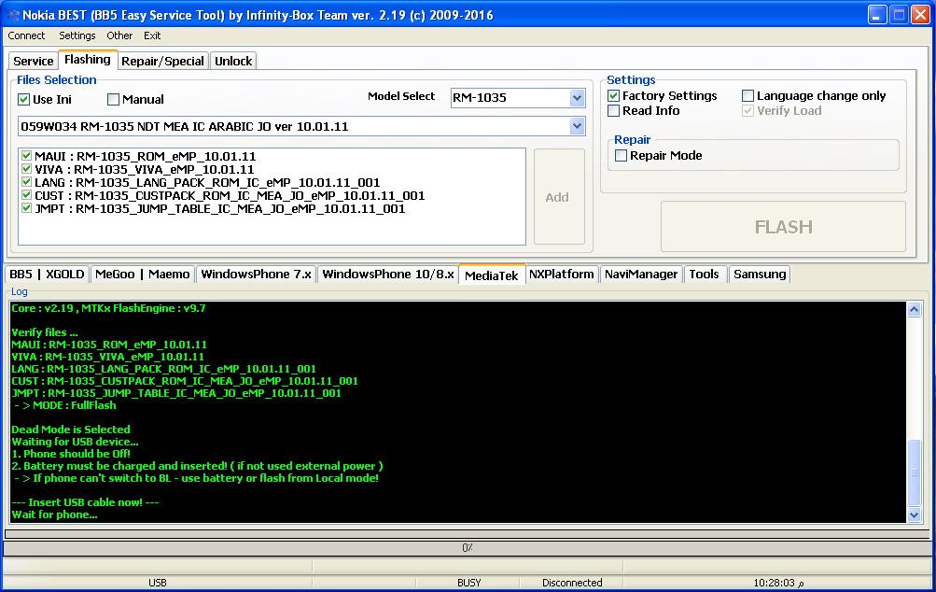Open the NXPlatform tab
This screenshot has height=592, width=936.
point(561,275)
